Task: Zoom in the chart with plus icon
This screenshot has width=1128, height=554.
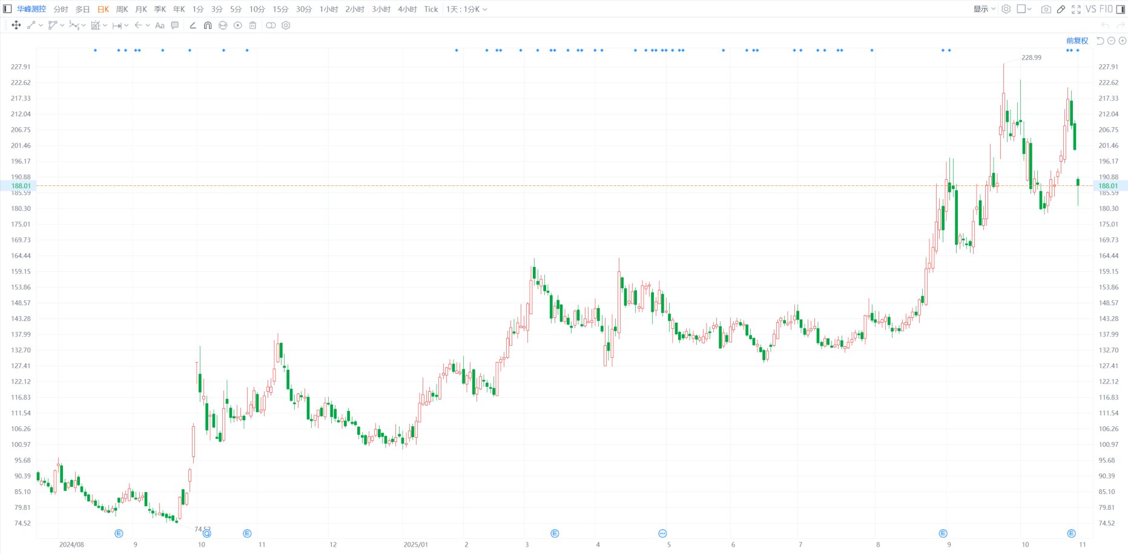Action: [x=1123, y=41]
